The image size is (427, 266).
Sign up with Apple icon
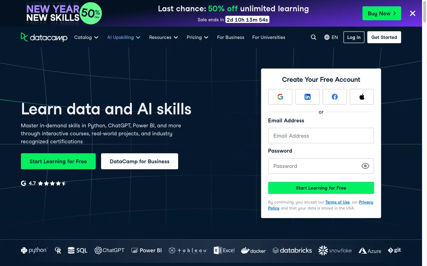pyautogui.click(x=362, y=97)
